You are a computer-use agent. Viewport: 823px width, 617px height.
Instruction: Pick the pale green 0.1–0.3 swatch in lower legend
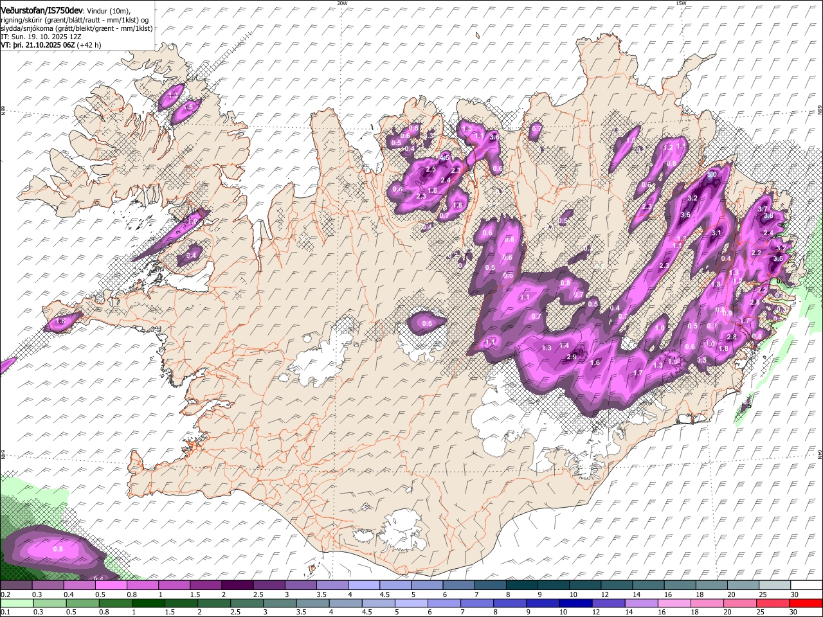(x=17, y=603)
